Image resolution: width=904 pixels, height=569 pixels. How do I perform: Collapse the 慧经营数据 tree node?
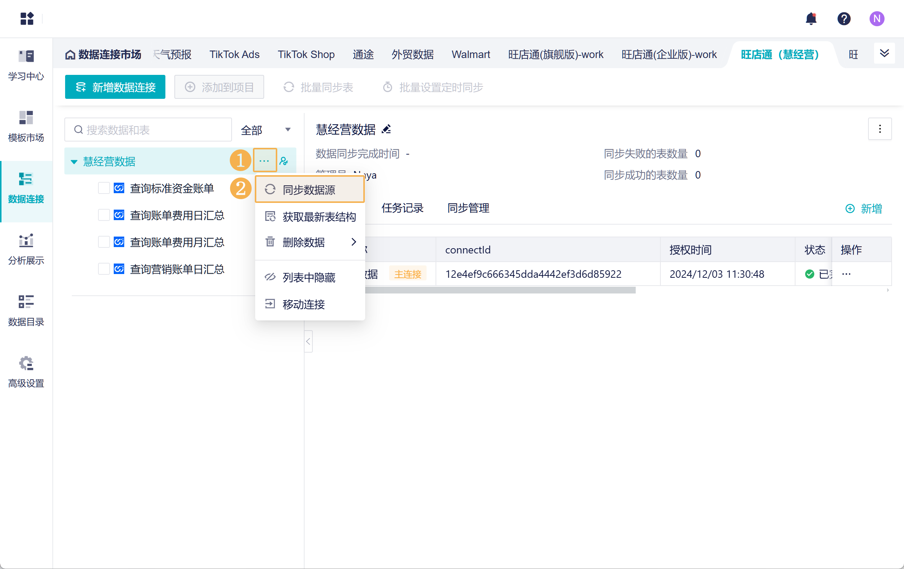click(74, 162)
